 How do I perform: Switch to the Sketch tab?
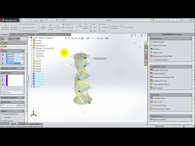point(13,34)
